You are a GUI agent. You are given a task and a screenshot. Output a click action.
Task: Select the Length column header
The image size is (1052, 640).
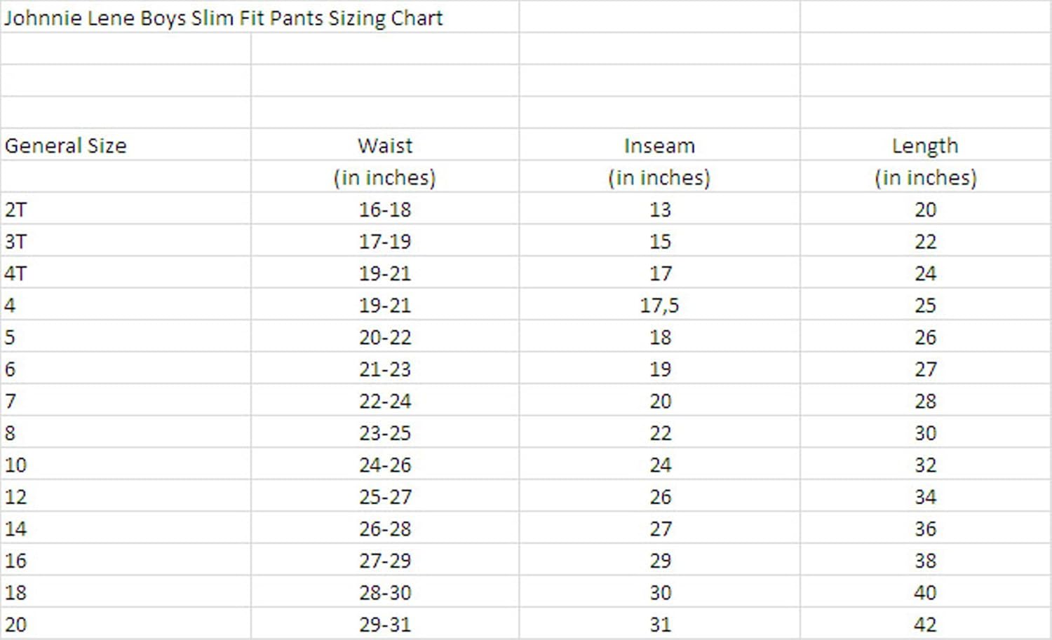[924, 146]
